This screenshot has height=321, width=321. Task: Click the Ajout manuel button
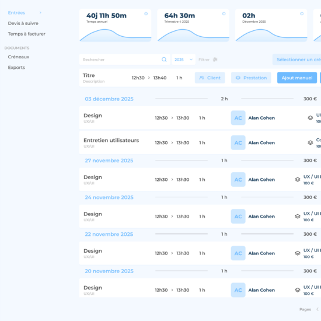click(297, 78)
